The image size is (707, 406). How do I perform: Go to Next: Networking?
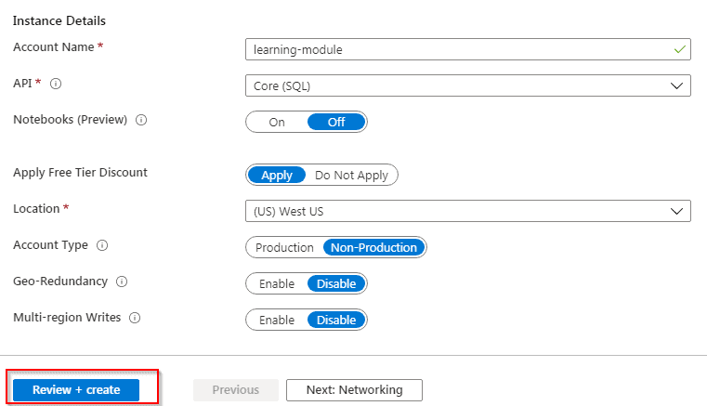[354, 389]
